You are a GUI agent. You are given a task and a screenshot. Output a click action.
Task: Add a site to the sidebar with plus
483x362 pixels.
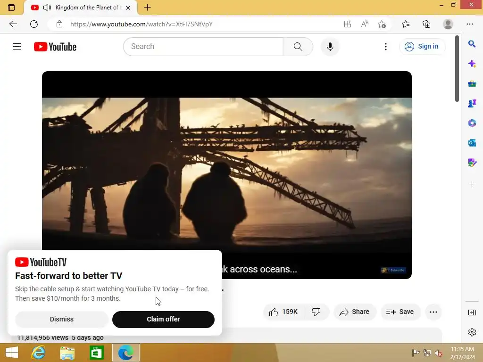[x=472, y=184]
